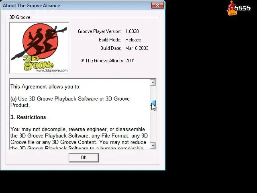Click the "3. Restrictions" heading

(28, 117)
